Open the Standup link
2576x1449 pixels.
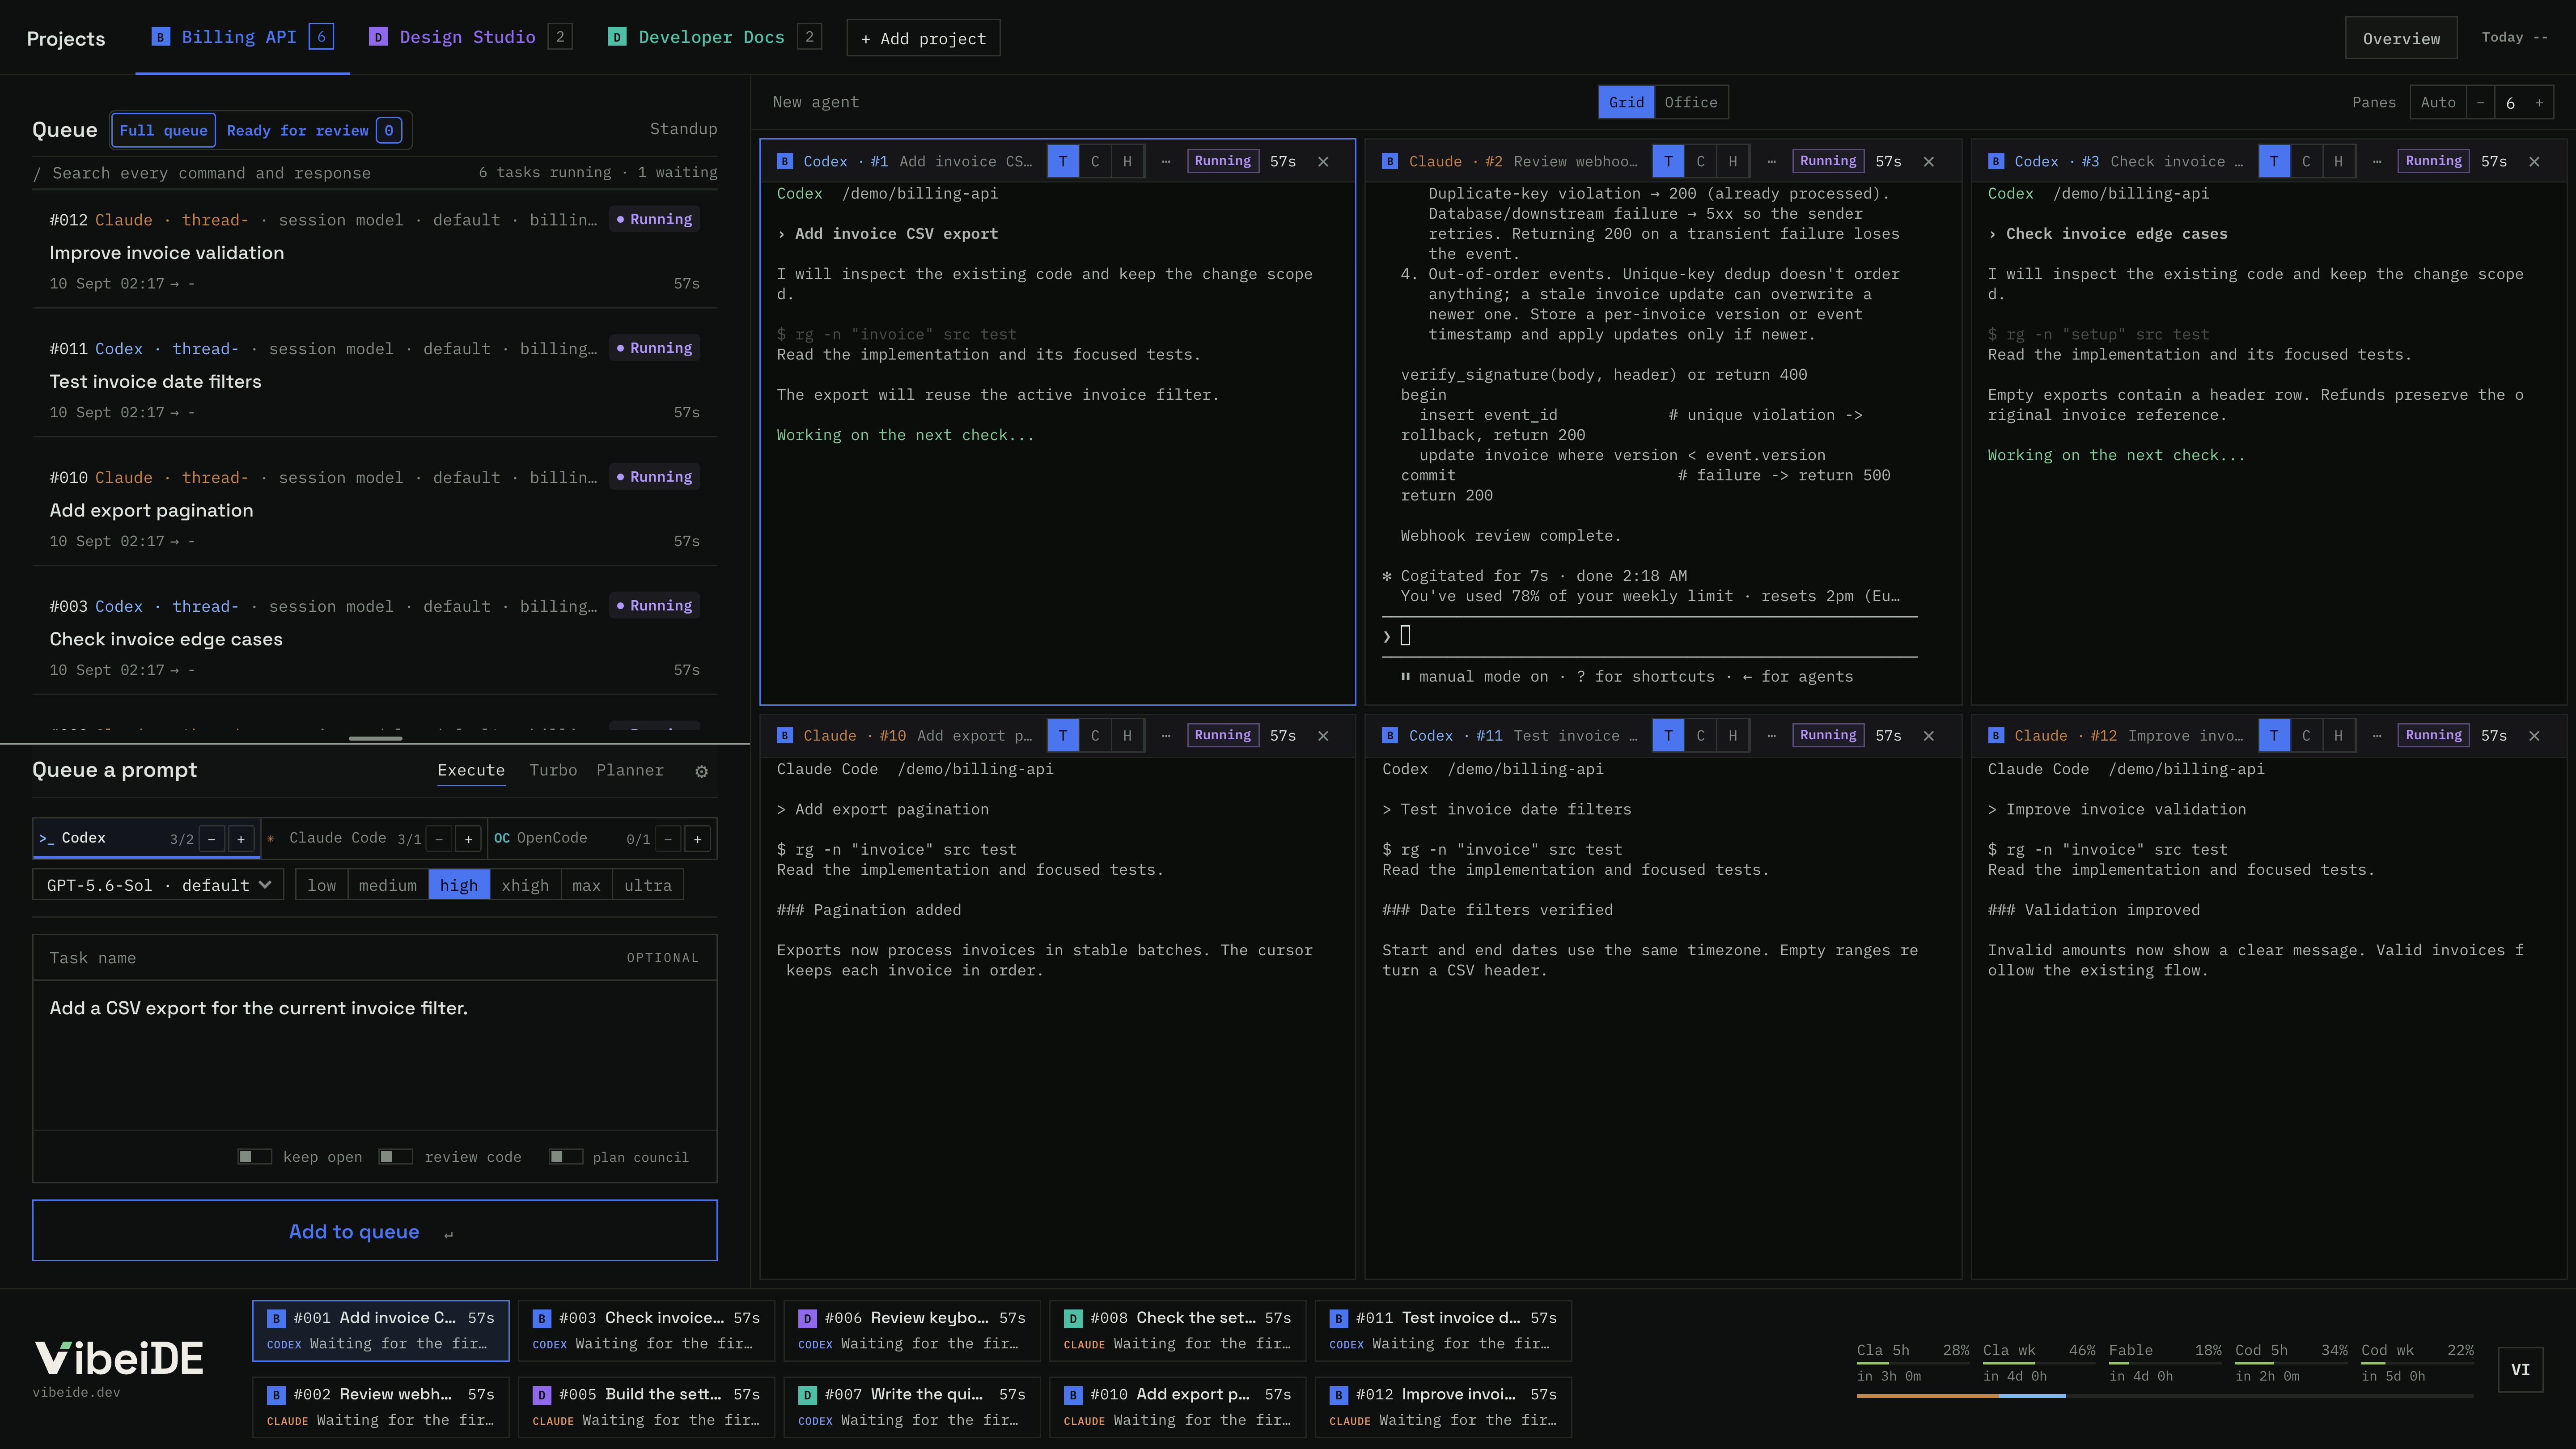click(683, 129)
